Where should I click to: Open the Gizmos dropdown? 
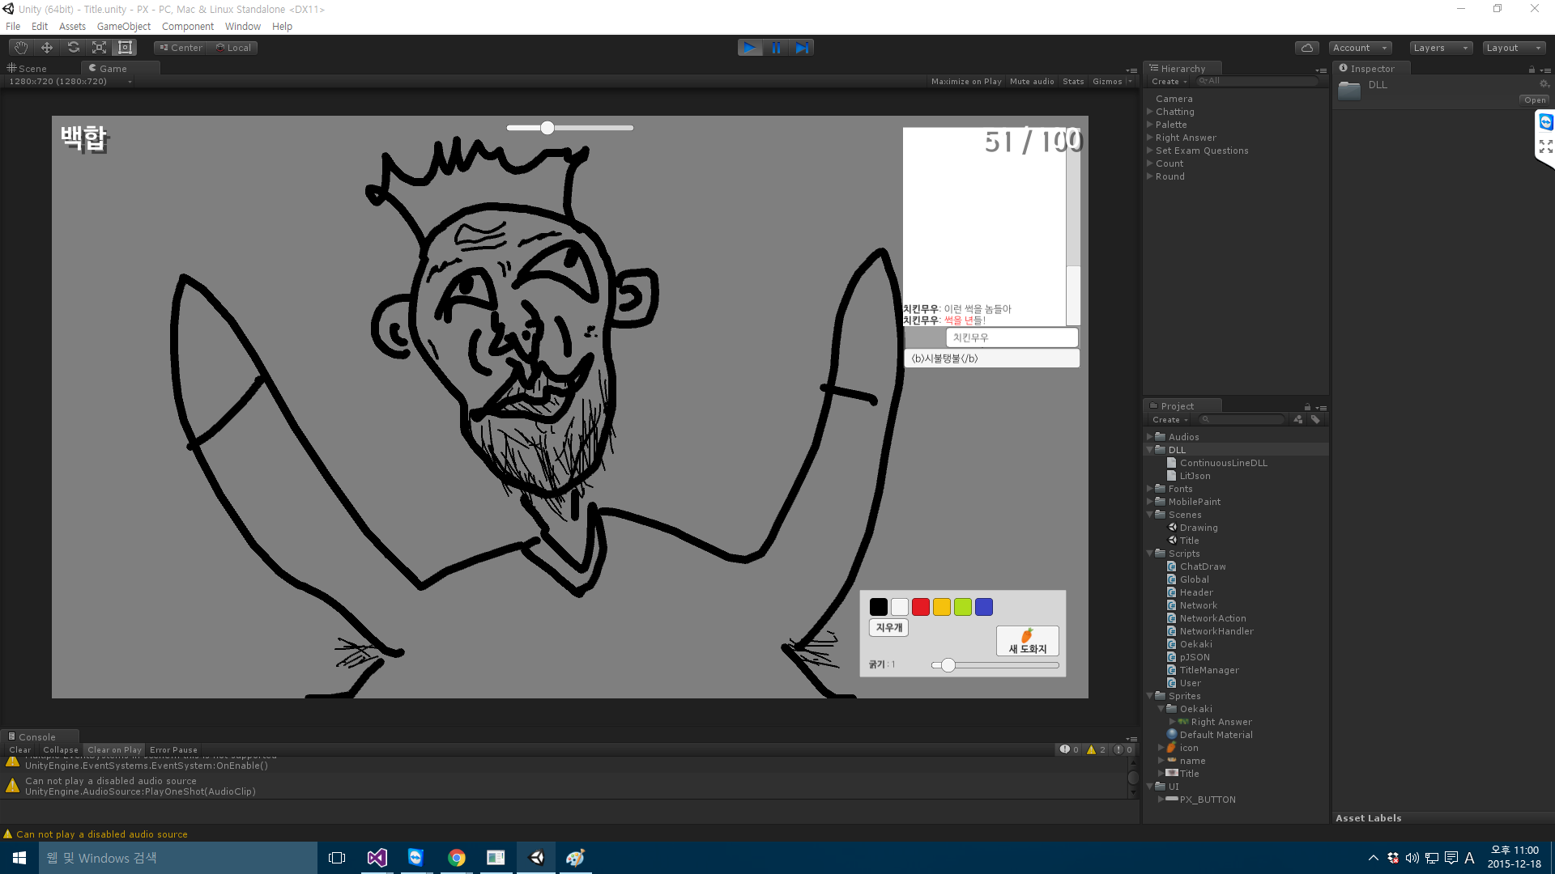pos(1111,82)
